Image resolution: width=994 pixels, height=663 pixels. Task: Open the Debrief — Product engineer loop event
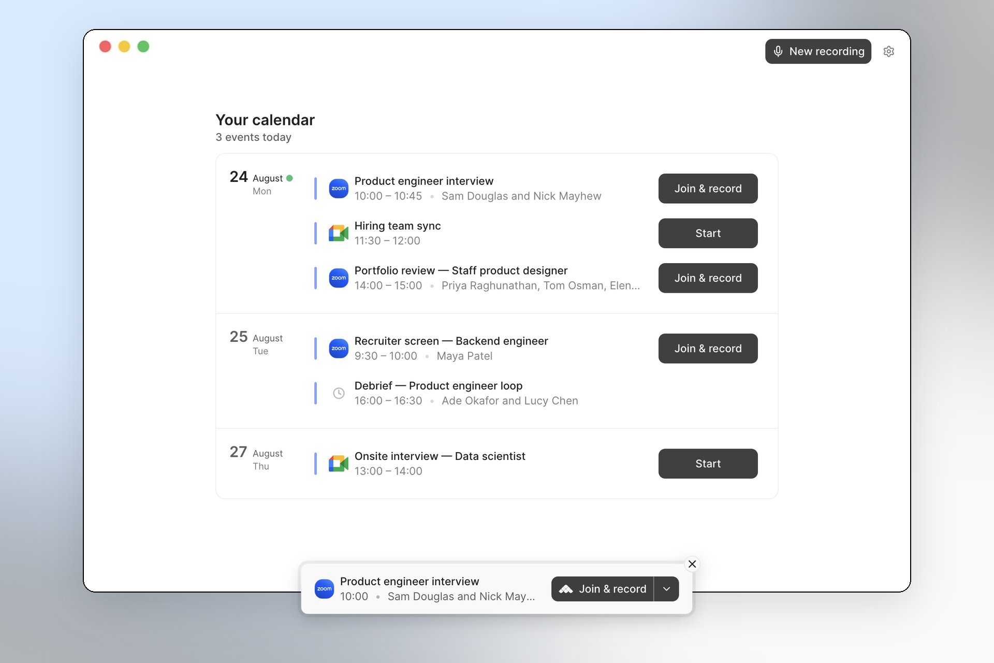536,393
